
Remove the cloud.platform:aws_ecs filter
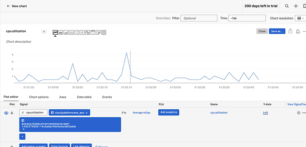point(86,113)
